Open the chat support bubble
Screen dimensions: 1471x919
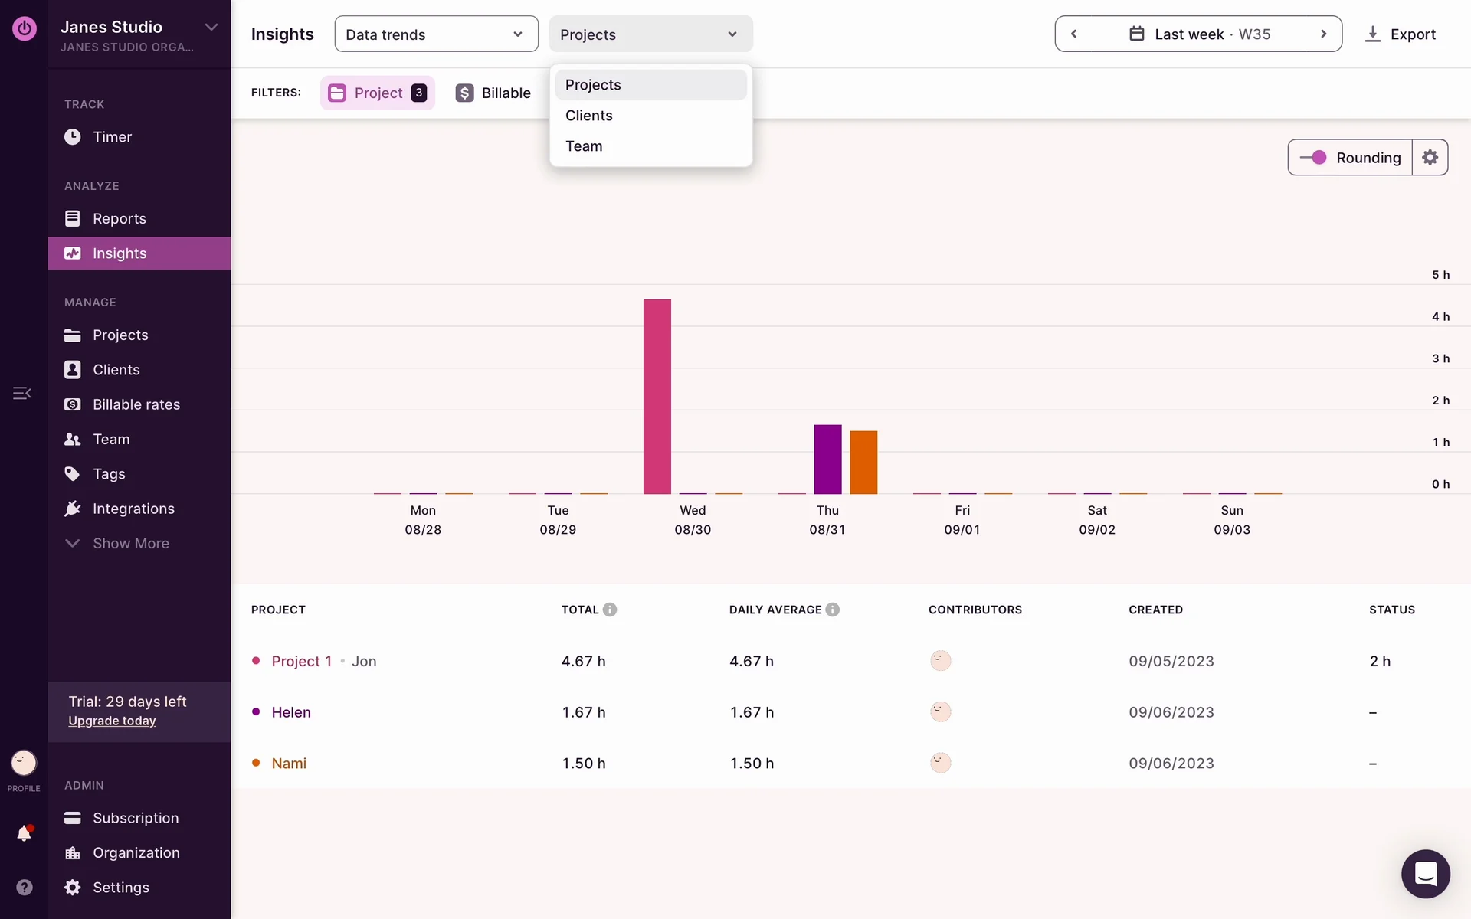tap(1425, 874)
